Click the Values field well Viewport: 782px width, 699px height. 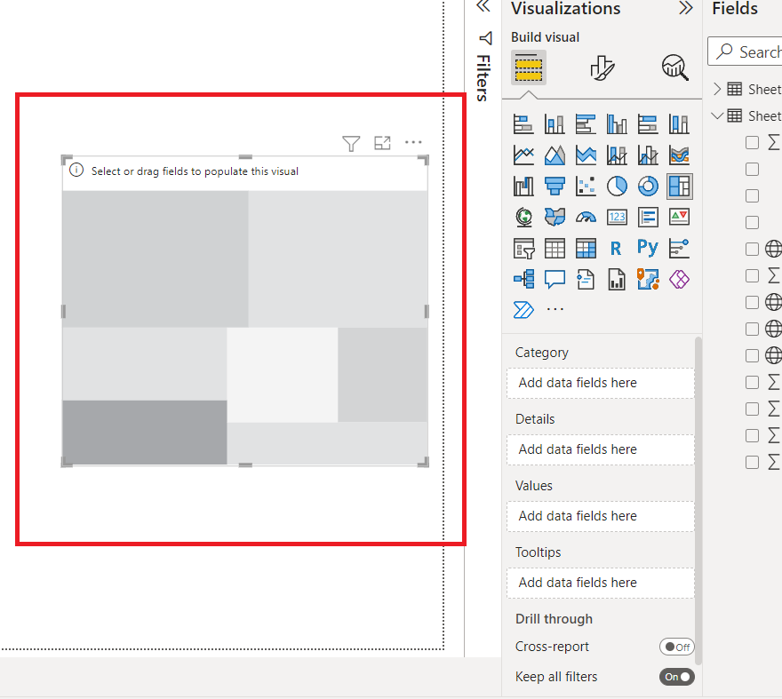[x=601, y=516]
